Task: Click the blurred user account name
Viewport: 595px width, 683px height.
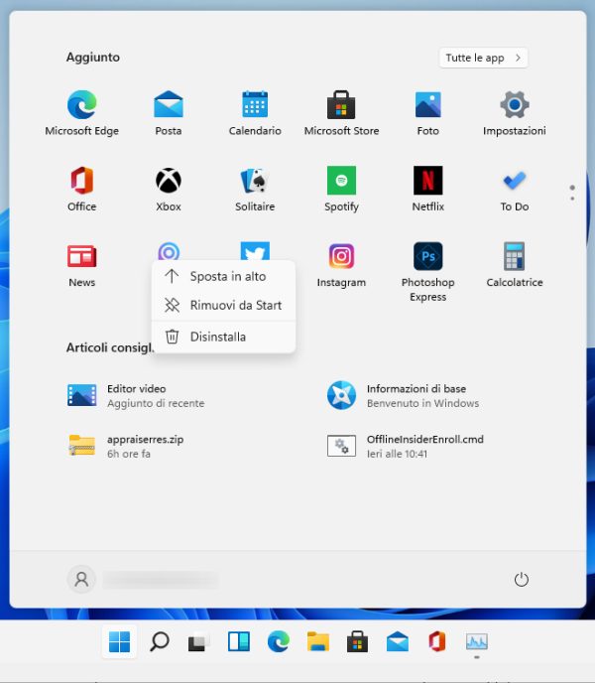Action: (x=161, y=580)
